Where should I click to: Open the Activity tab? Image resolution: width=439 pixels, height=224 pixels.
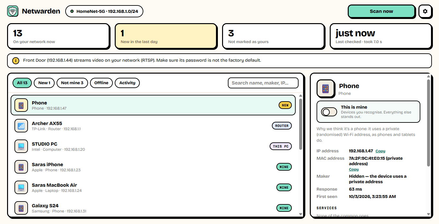(127, 83)
